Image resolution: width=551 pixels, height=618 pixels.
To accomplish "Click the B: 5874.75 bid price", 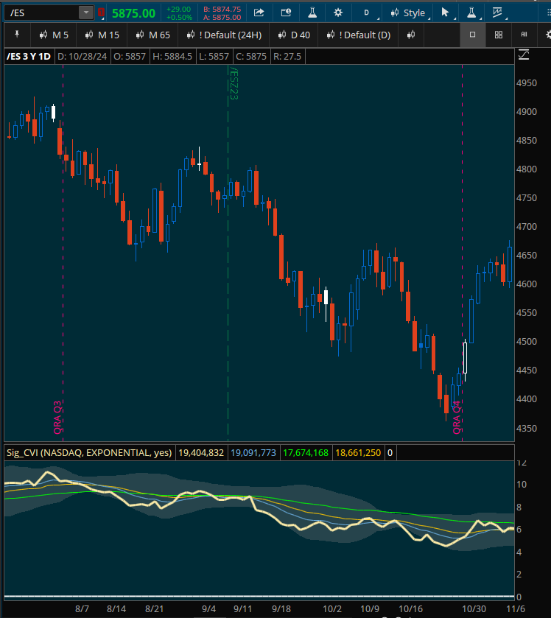I will [x=222, y=9].
